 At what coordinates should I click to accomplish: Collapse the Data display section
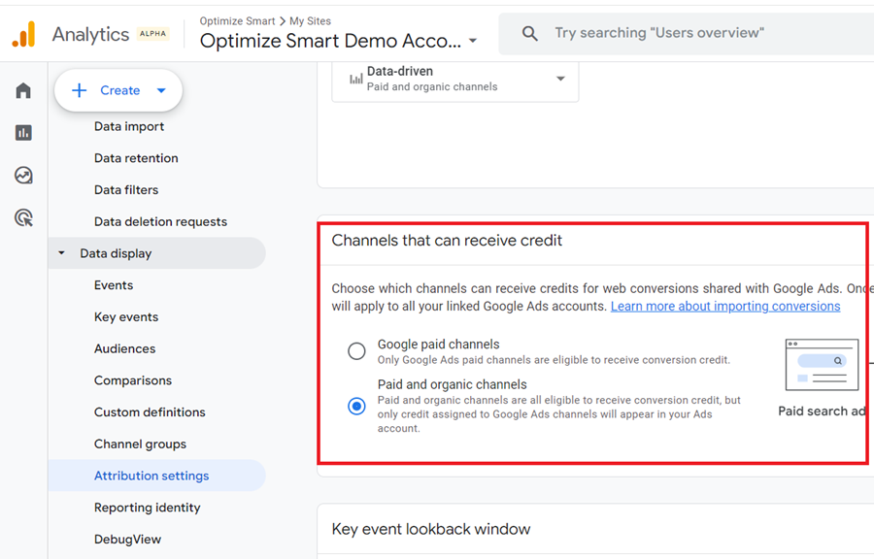[x=62, y=252]
